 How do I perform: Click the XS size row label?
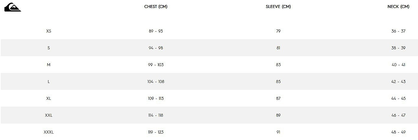tap(49, 31)
